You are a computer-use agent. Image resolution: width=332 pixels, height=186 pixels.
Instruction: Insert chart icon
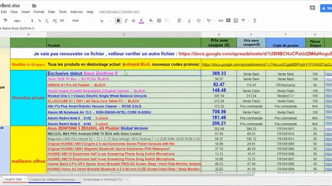click(x=236, y=21)
